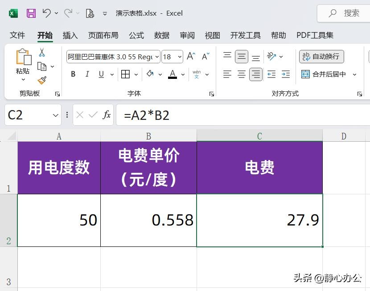Select the Cut scissors icon
370x291 pixels.
click(x=42, y=53)
